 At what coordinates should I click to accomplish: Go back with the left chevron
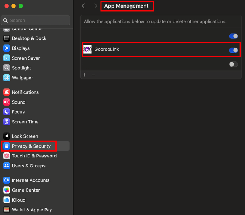point(83,6)
